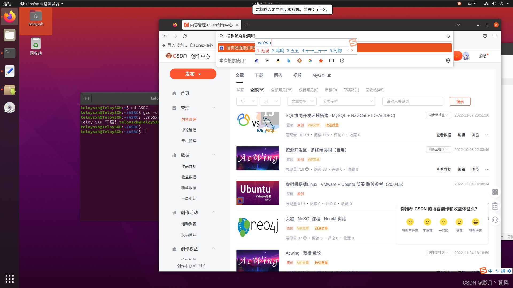Open search settings gear icon
513x288 pixels.
pos(448,61)
